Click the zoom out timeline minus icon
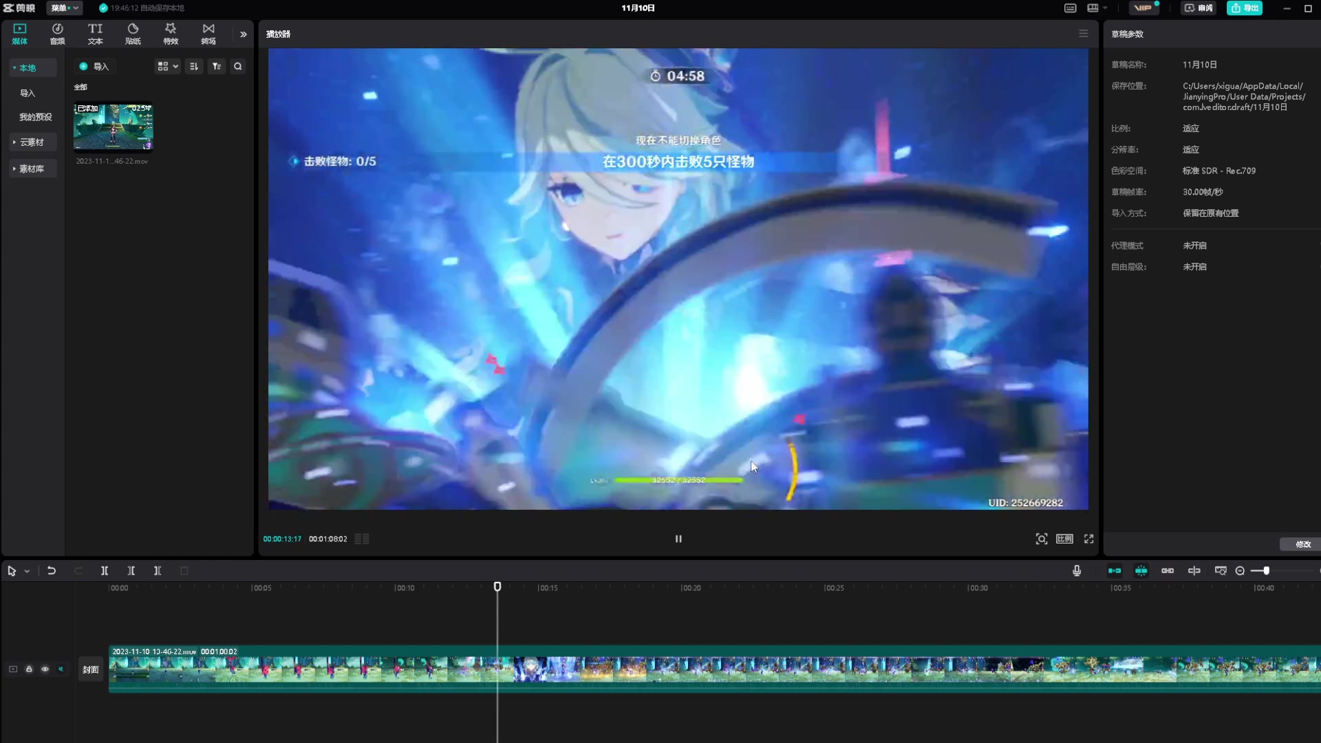Image resolution: width=1321 pixels, height=743 pixels. coord(1240,571)
